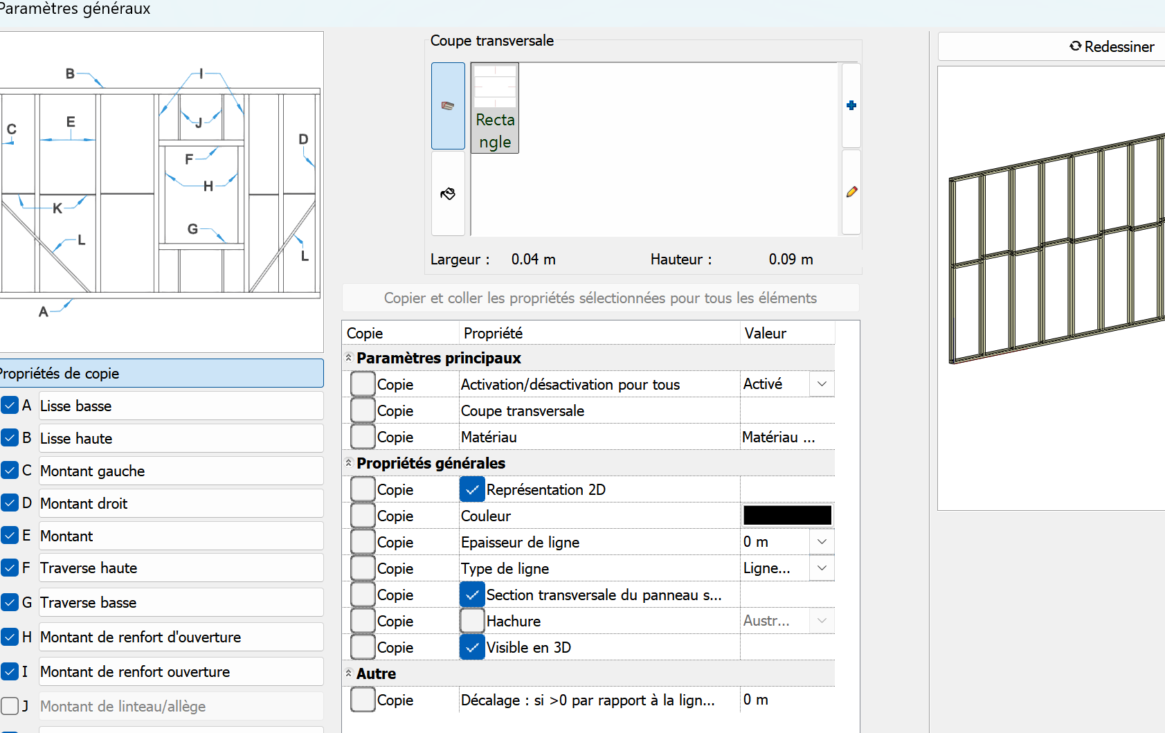Toggle the Représentation 2D checkbox

click(472, 489)
